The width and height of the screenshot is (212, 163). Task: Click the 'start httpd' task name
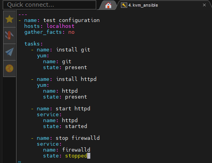[x=73, y=108]
